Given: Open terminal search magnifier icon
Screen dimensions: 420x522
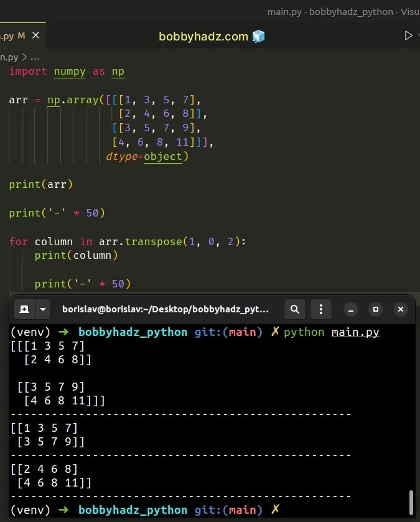Looking at the screenshot, I should (x=294, y=309).
